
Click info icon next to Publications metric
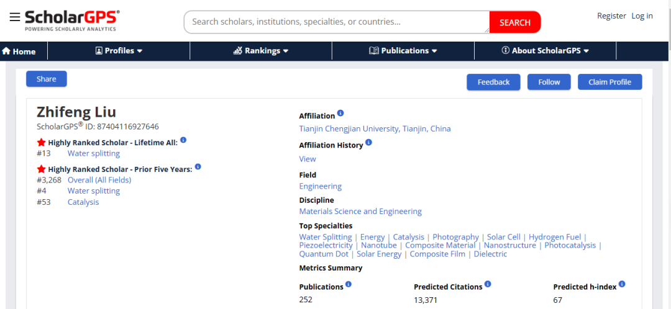[349, 284]
